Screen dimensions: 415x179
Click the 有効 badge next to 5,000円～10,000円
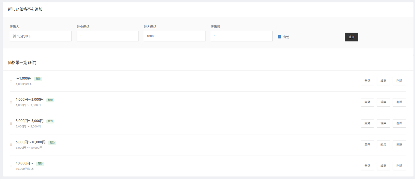[x=52, y=142]
